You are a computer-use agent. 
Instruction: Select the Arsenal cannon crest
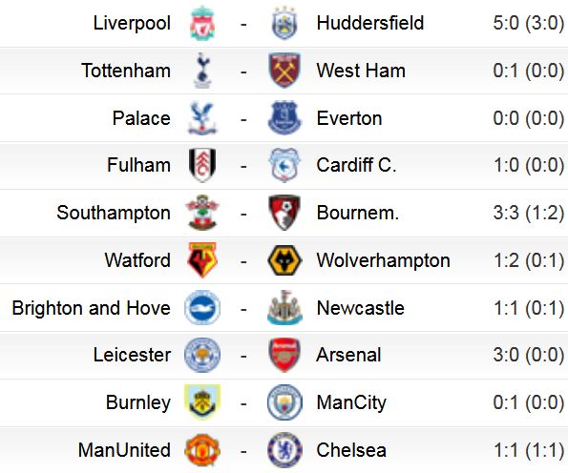(x=284, y=355)
